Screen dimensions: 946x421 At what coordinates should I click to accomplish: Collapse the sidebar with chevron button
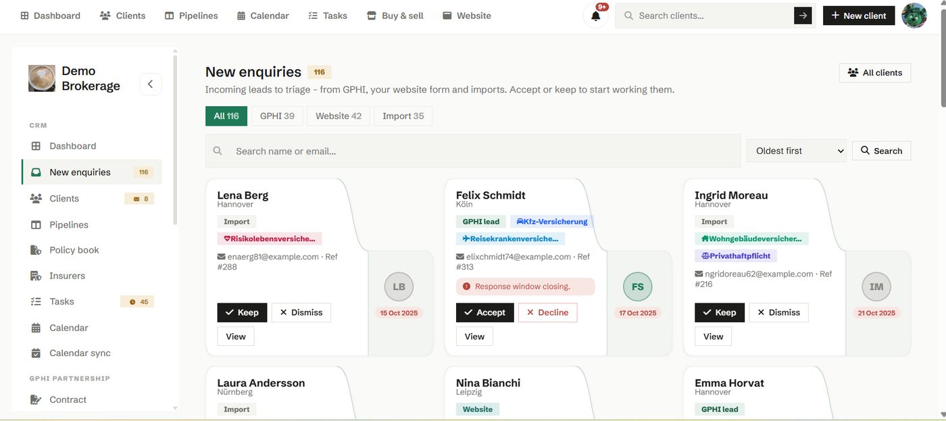click(x=151, y=84)
